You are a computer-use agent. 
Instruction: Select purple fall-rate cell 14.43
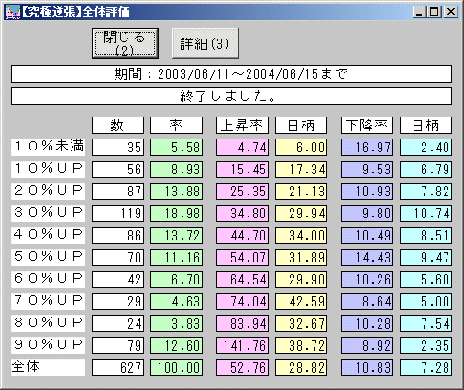(367, 257)
